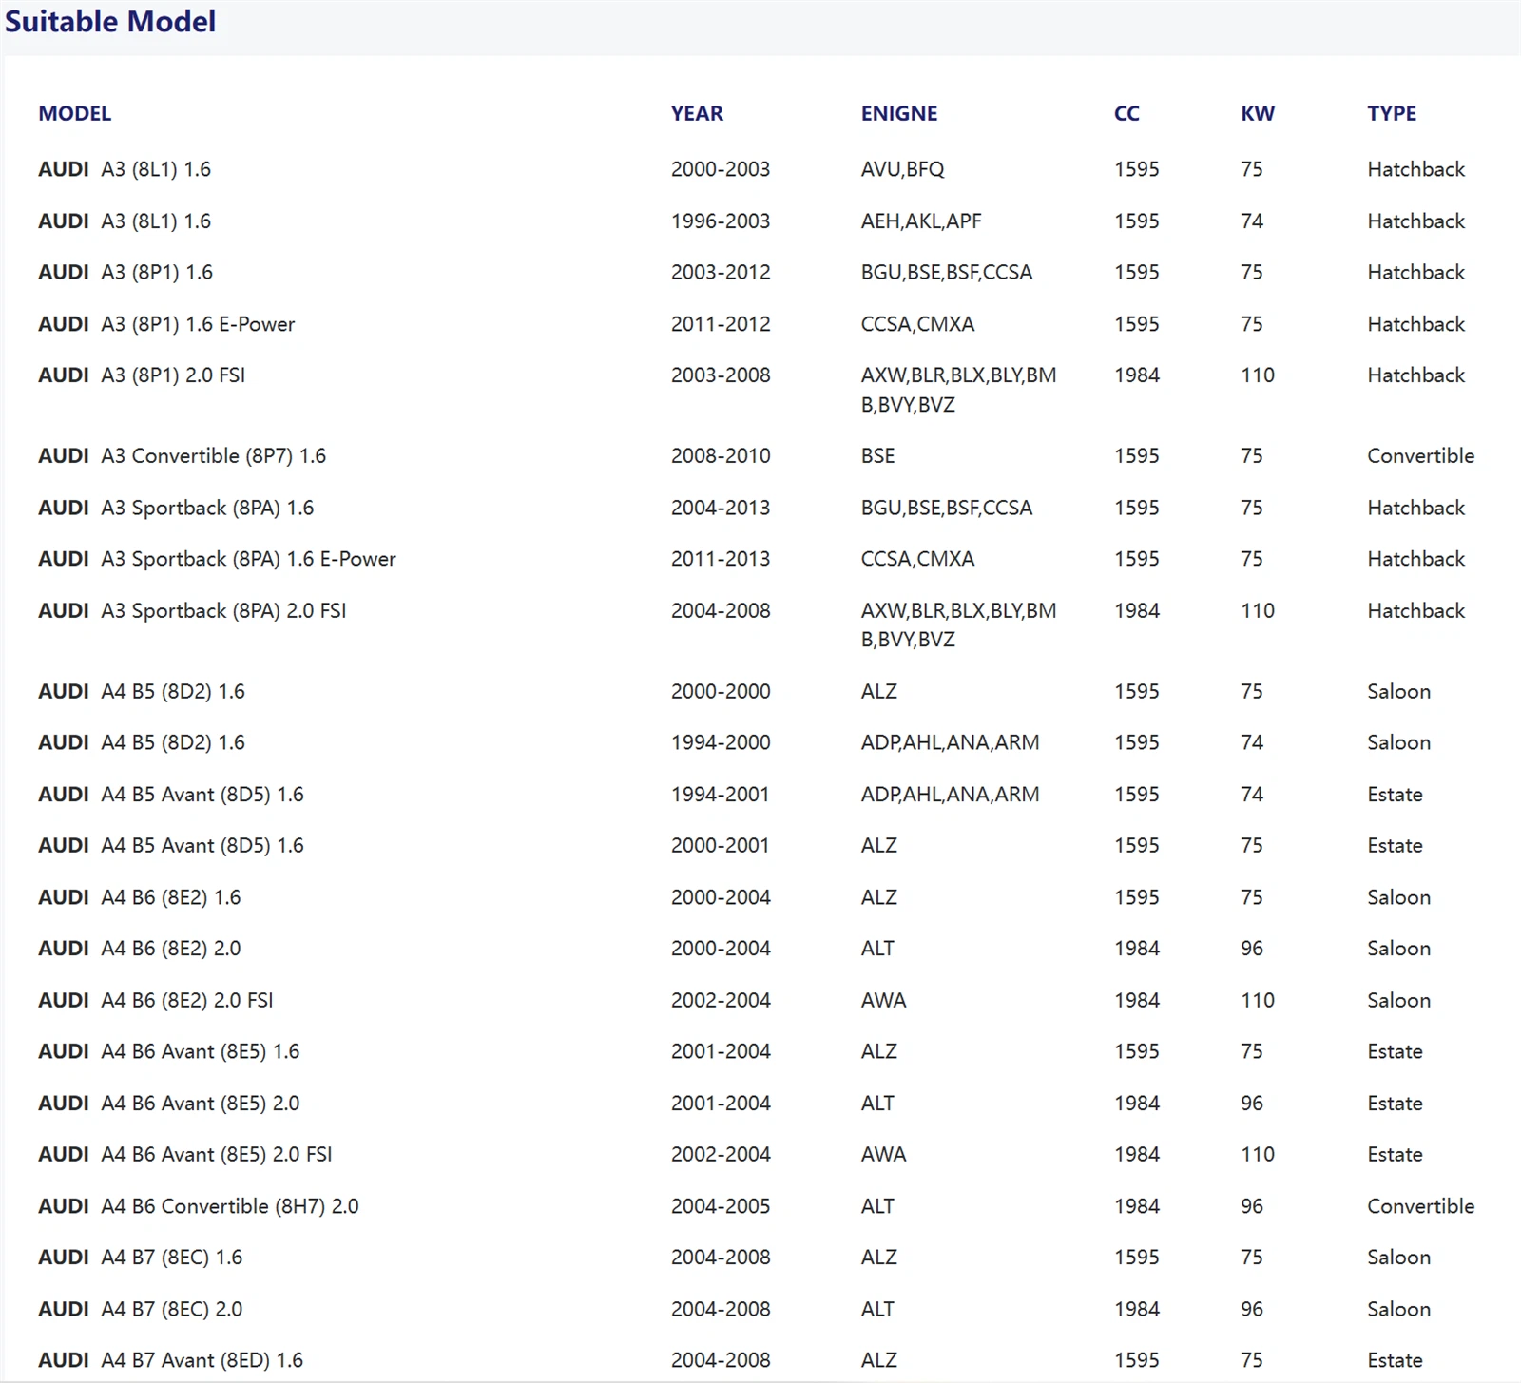The image size is (1521, 1383).
Task: Select year cell 1994-2000
Action: [721, 742]
